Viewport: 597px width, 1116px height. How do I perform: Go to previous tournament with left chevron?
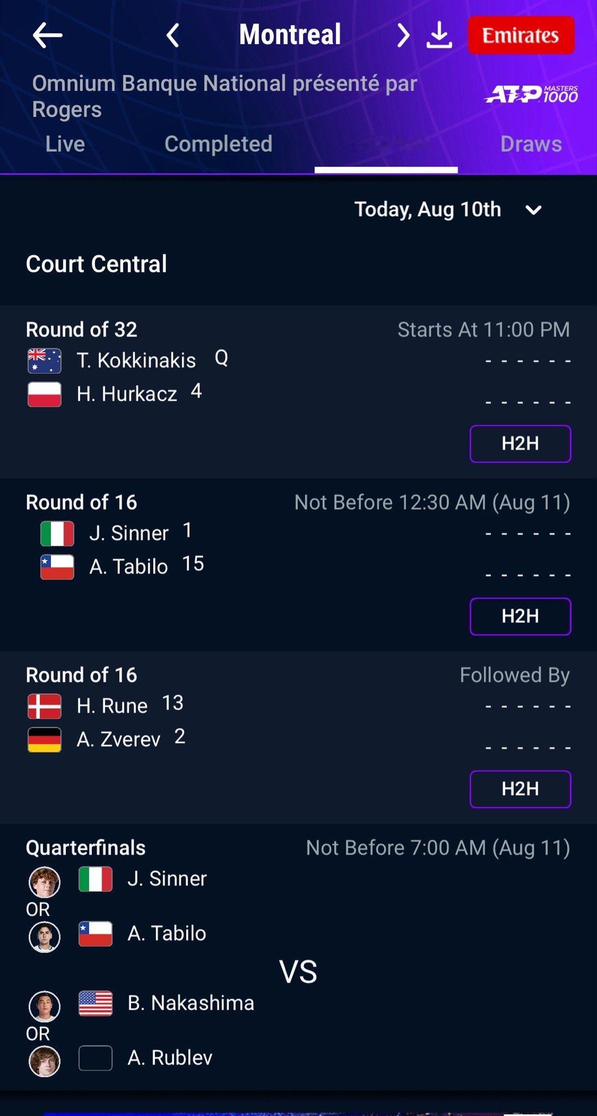click(x=173, y=35)
